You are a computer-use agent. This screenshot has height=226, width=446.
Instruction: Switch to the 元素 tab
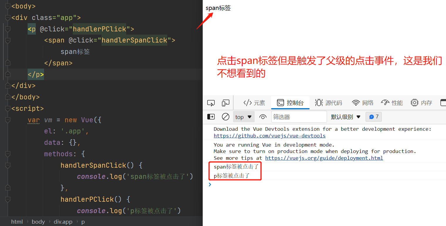click(254, 103)
